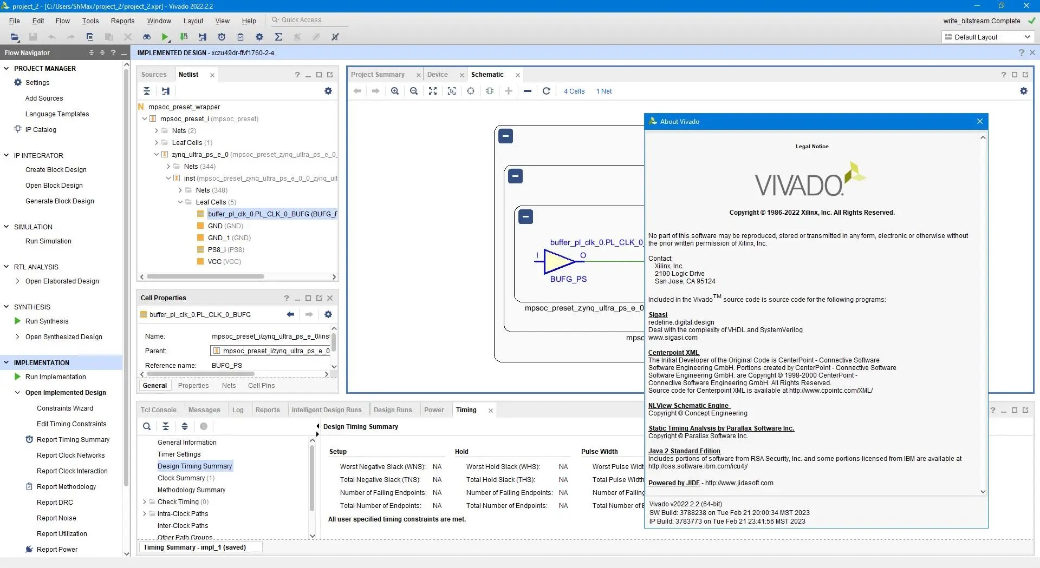Screen dimensions: 1040x568
Task: Expand Open Elaborated Design item
Action: click(x=18, y=281)
